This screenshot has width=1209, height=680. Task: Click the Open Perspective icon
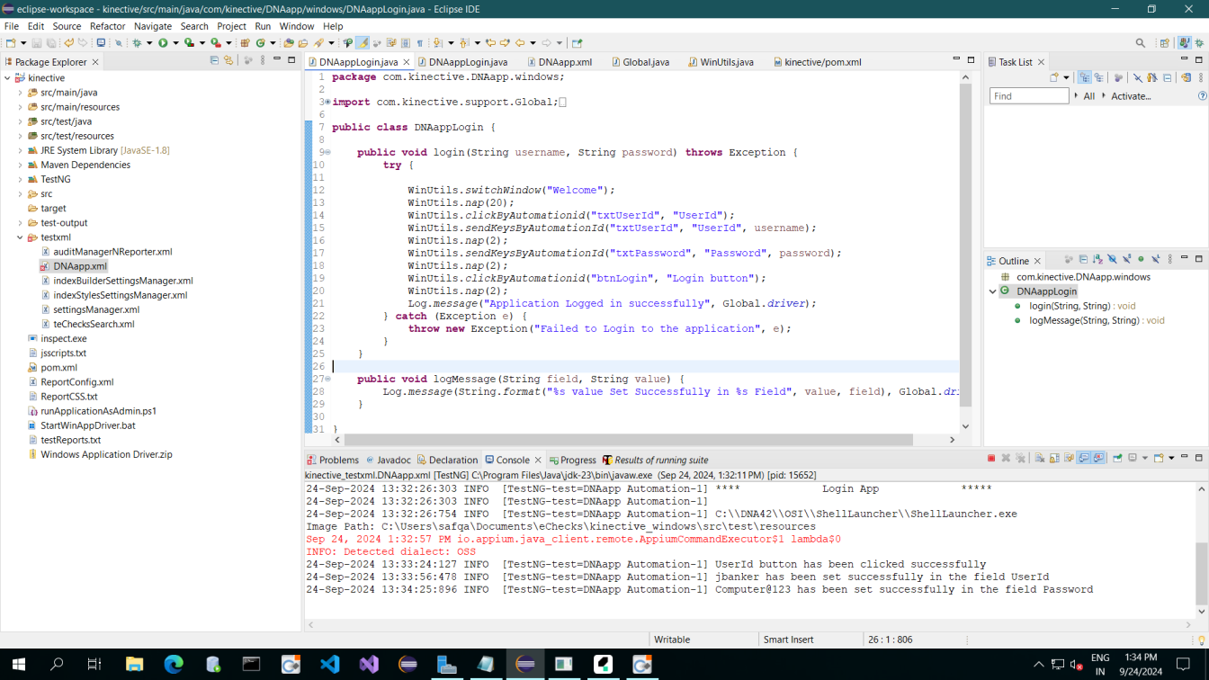click(1165, 43)
